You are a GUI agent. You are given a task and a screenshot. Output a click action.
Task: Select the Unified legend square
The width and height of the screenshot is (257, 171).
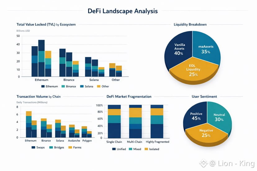(x=114, y=149)
